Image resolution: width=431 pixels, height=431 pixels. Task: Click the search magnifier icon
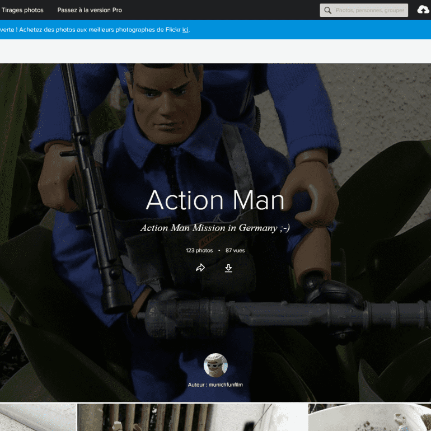[327, 10]
